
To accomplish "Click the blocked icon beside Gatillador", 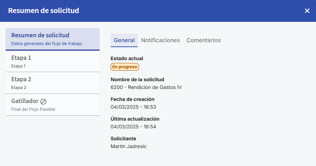I will click(43, 101).
